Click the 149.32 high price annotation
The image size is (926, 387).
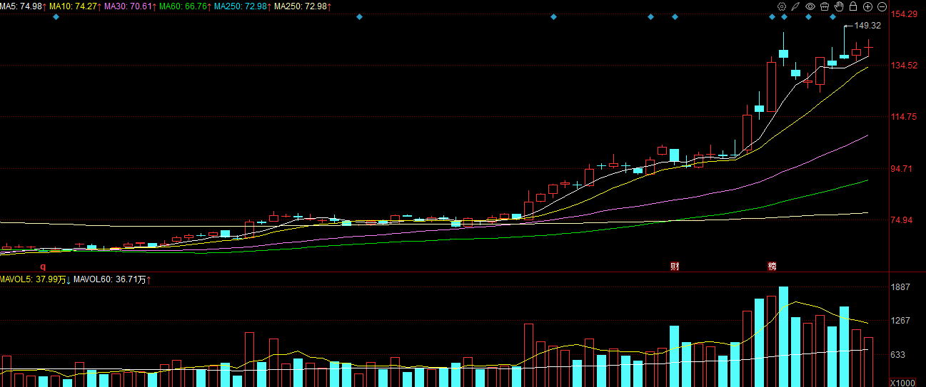(867, 26)
